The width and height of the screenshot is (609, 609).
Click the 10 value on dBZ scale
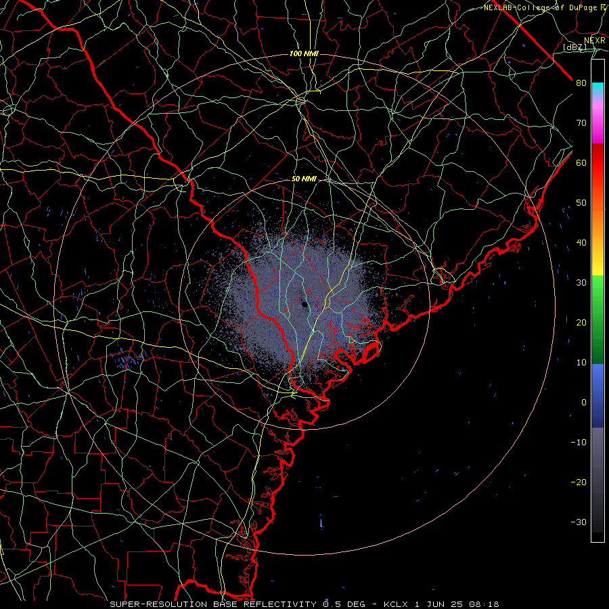tap(581, 363)
